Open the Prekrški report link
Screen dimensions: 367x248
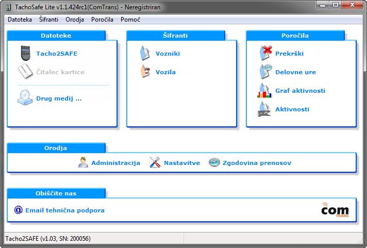click(290, 54)
